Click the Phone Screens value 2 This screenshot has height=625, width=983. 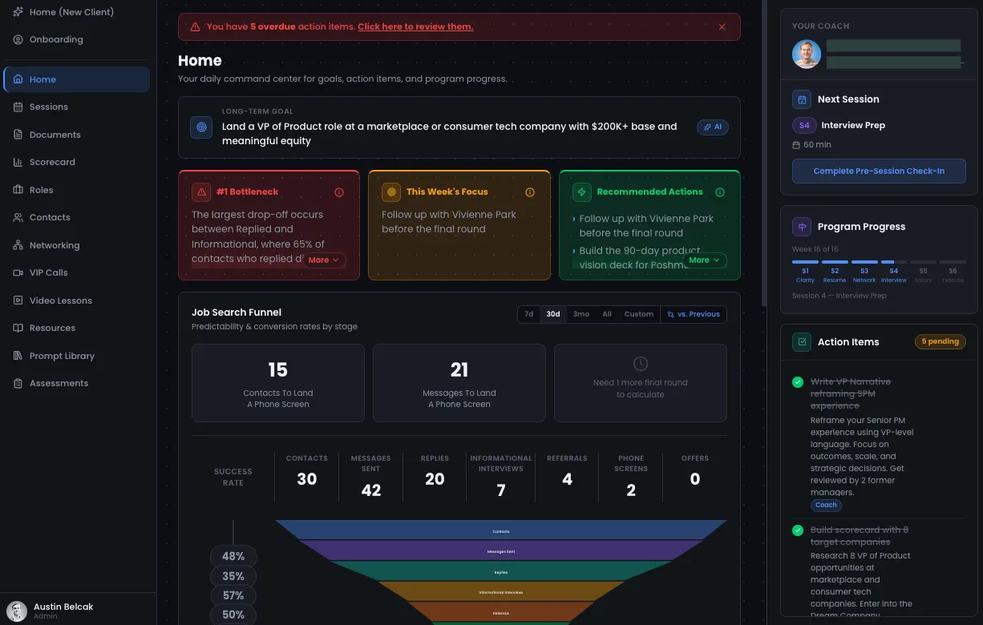point(631,490)
